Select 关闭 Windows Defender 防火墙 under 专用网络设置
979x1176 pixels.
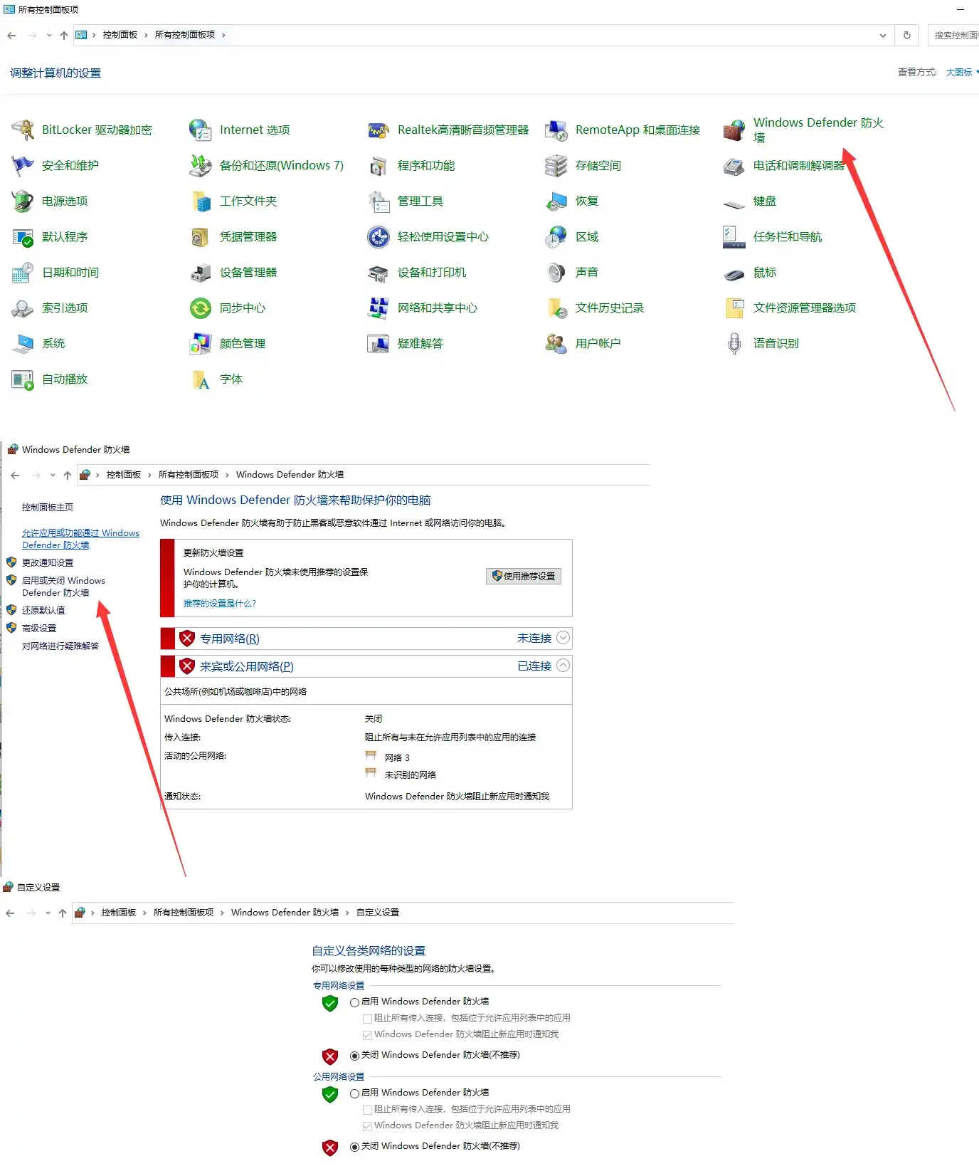(x=354, y=1056)
